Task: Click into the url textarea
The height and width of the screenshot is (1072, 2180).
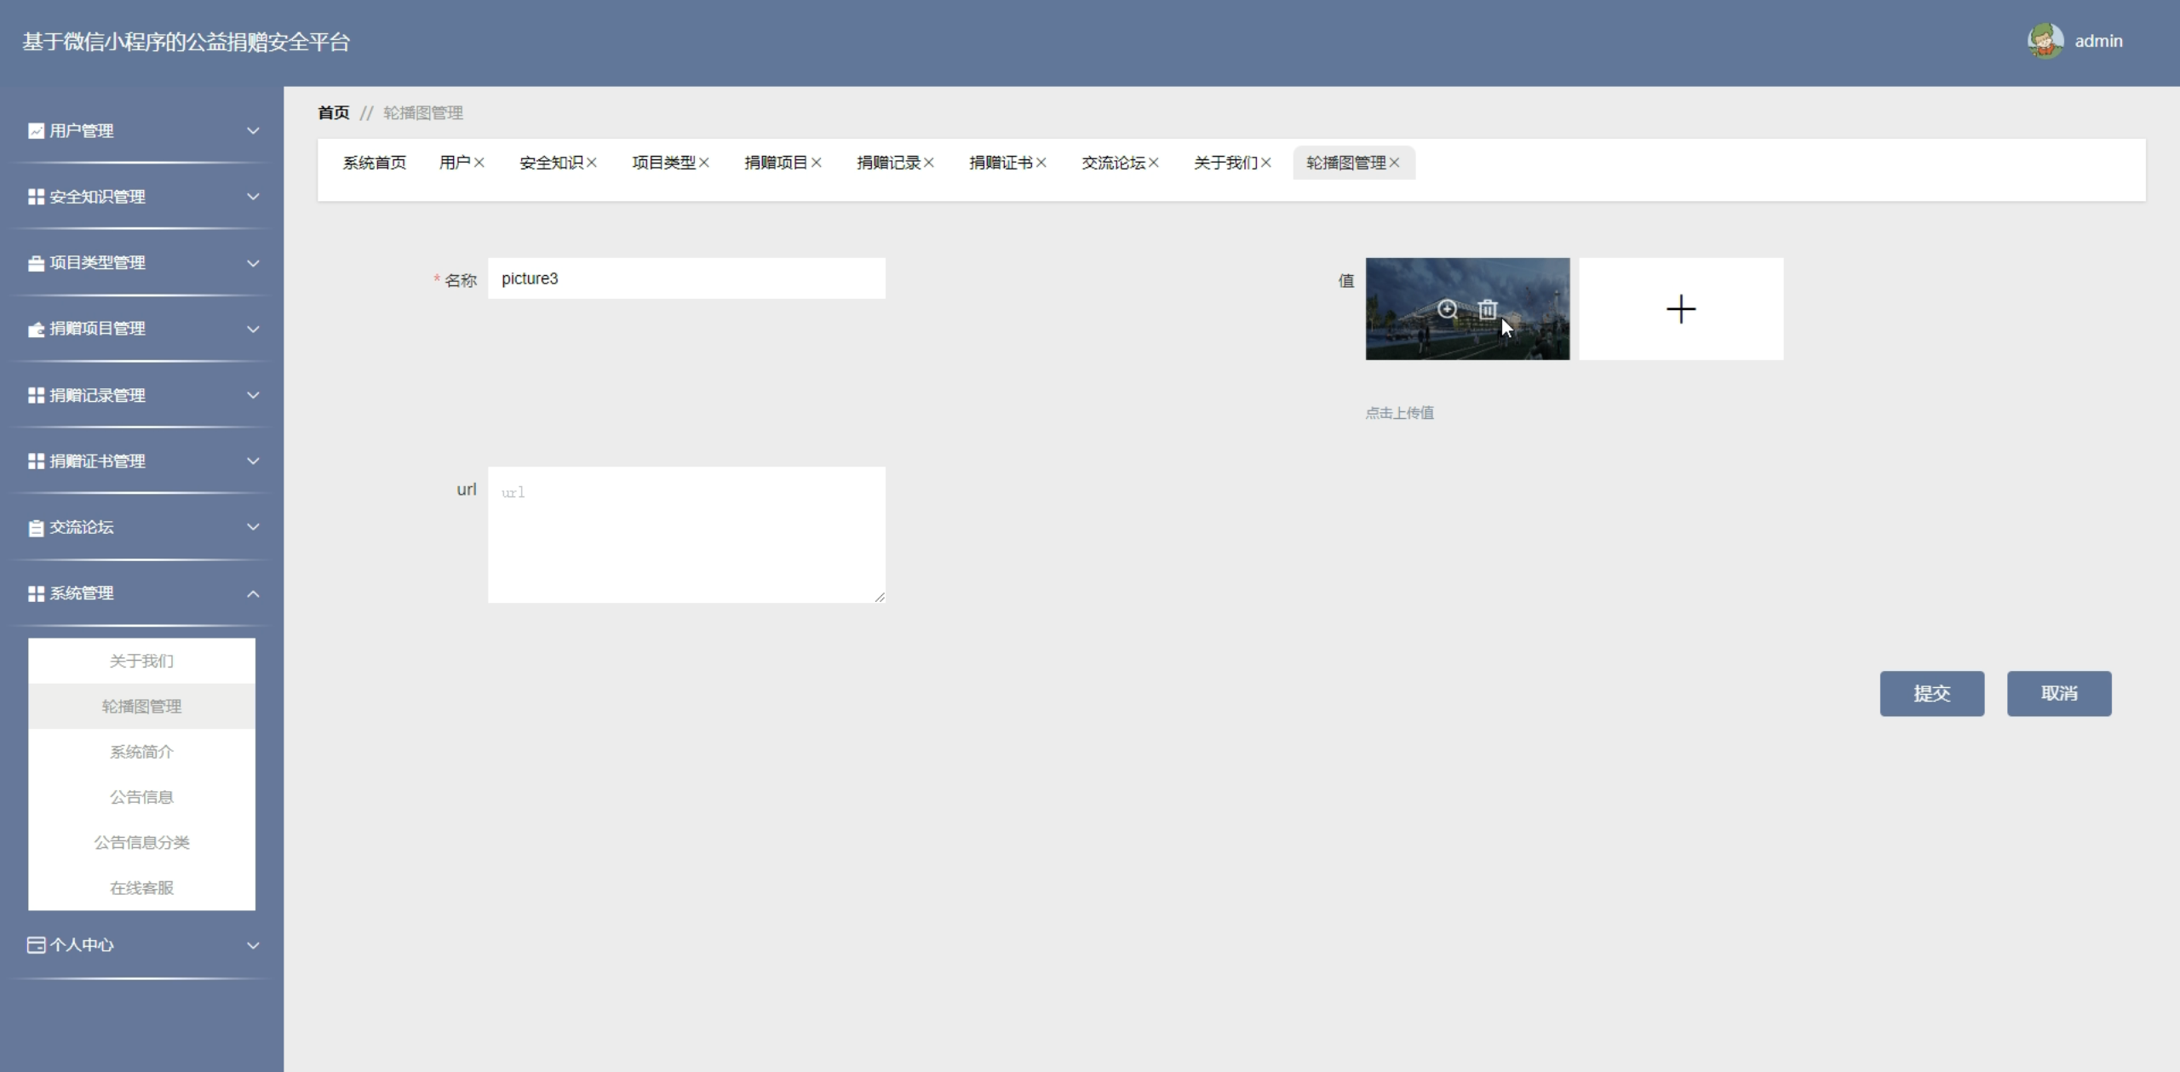Action: click(x=686, y=535)
